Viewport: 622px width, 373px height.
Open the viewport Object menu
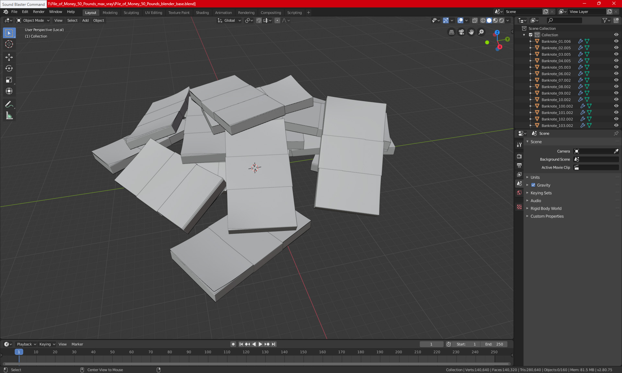(x=98, y=20)
